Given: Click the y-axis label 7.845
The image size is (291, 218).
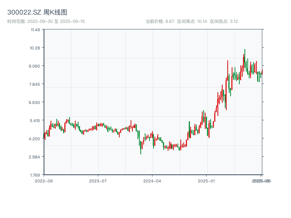Looking at the screenshot, I should click(x=34, y=84).
